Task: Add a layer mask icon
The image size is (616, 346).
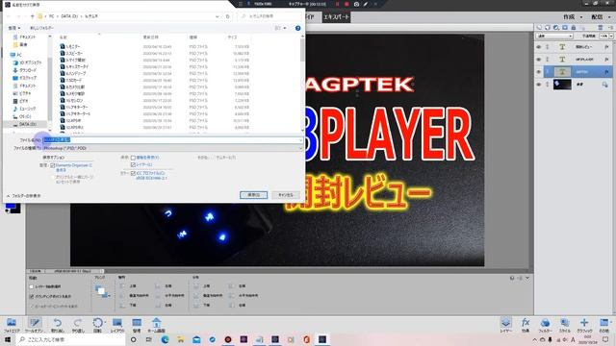Action: [x=565, y=28]
